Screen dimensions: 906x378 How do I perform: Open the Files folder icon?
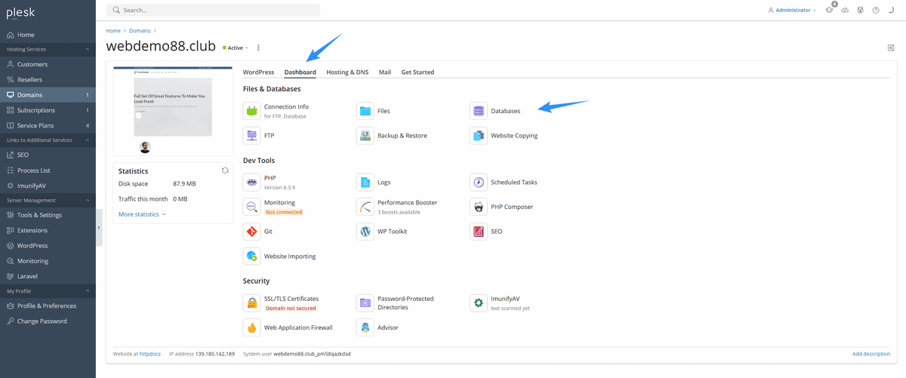[x=365, y=111]
